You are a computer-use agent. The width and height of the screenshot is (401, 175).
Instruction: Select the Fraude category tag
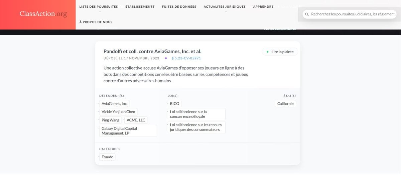click(107, 157)
